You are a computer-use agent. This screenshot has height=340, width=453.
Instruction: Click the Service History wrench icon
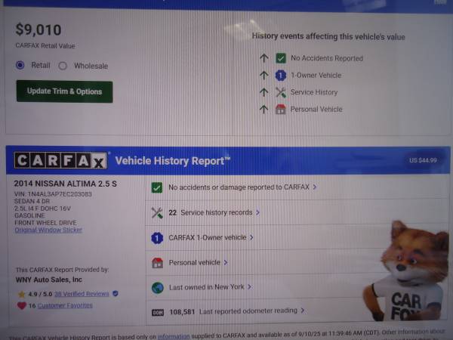281,92
